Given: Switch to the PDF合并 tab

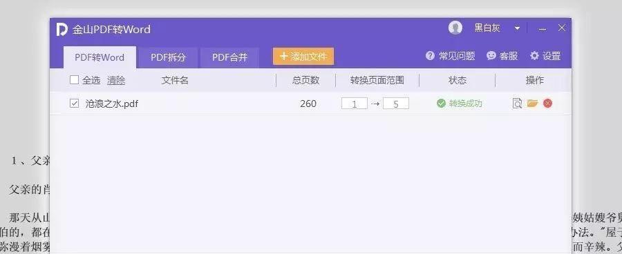Looking at the screenshot, I should point(229,57).
